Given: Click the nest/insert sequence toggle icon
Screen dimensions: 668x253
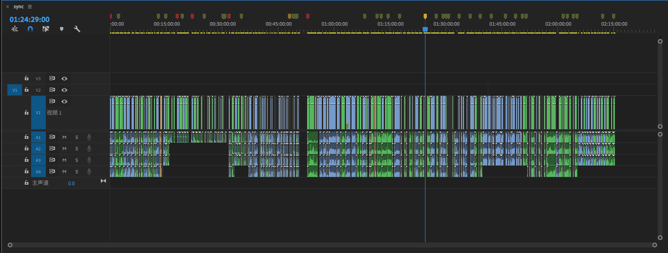Looking at the screenshot, I should (x=15, y=29).
